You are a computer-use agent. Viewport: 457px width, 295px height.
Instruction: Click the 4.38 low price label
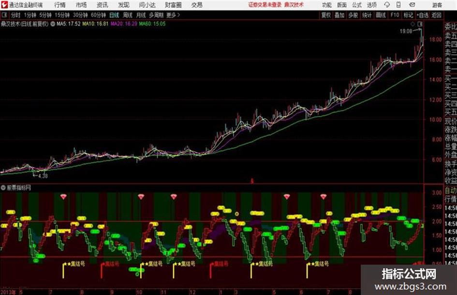click(43, 176)
